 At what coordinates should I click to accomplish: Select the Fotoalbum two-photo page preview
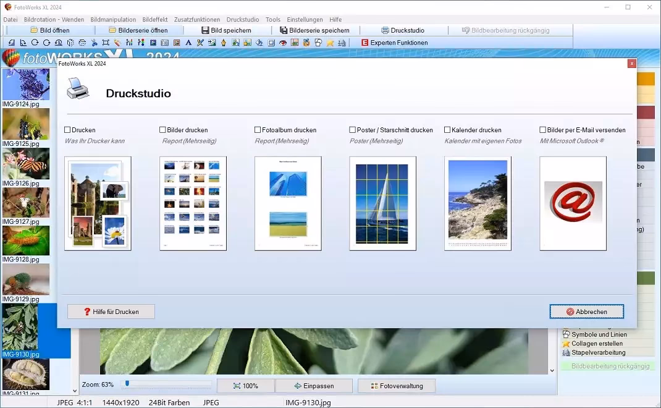288,203
